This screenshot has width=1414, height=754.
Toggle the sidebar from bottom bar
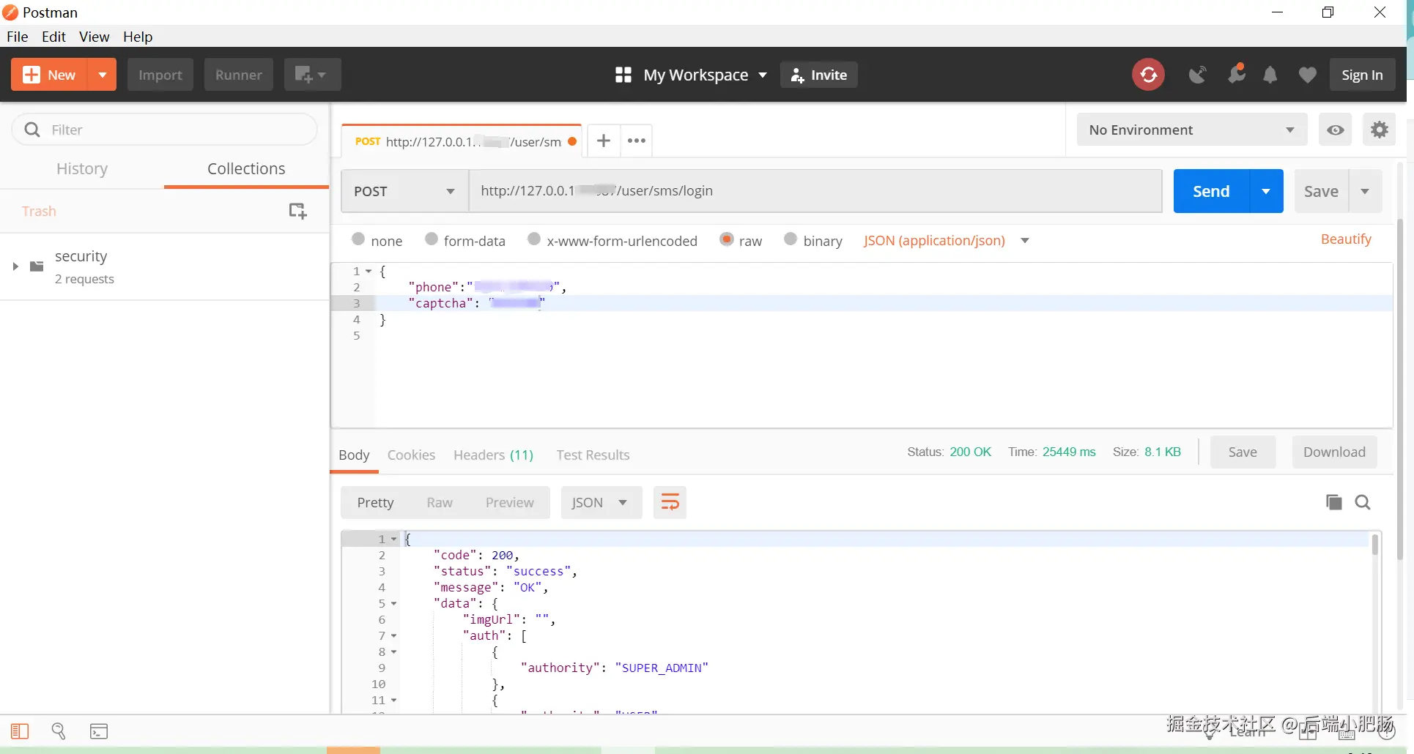(20, 731)
